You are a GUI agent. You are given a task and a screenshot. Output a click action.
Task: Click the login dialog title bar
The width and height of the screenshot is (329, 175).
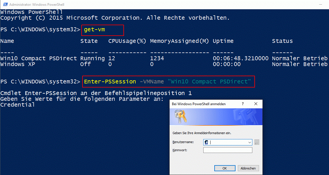pyautogui.click(x=206, y=104)
